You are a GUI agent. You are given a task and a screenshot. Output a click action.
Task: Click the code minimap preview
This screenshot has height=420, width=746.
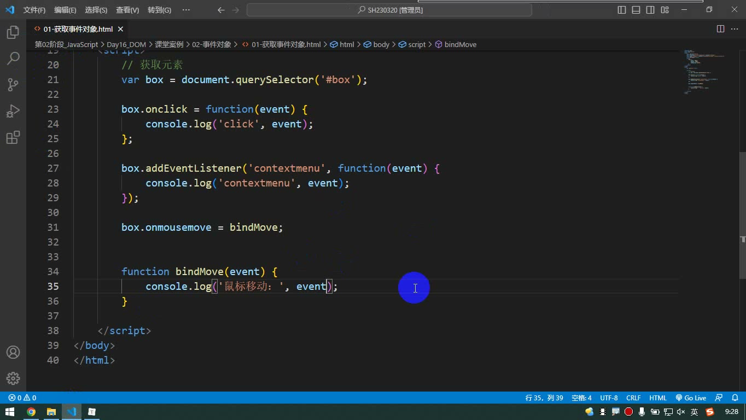pos(704,72)
